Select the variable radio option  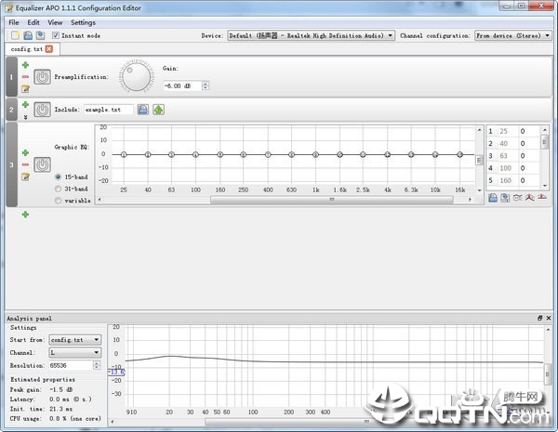pos(58,201)
